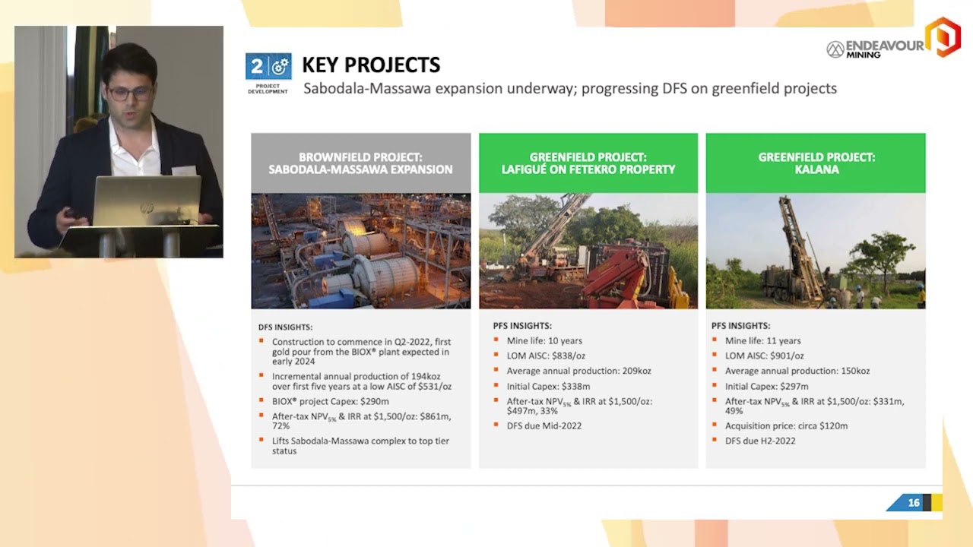Click the Kalana drill rig photo
Viewport: 973px width, 547px height.
[x=816, y=251]
